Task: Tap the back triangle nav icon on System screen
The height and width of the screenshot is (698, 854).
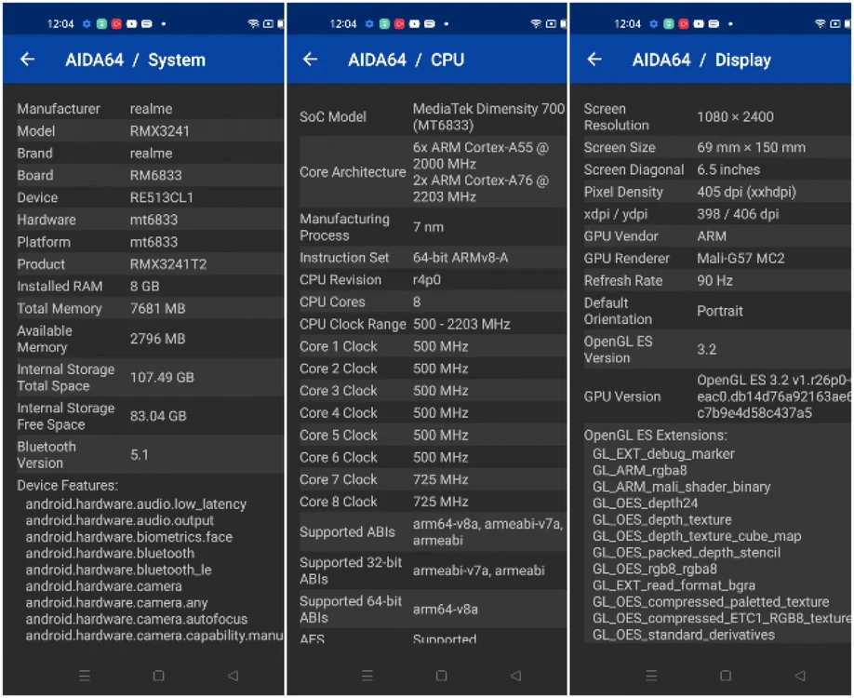Action: 233,676
